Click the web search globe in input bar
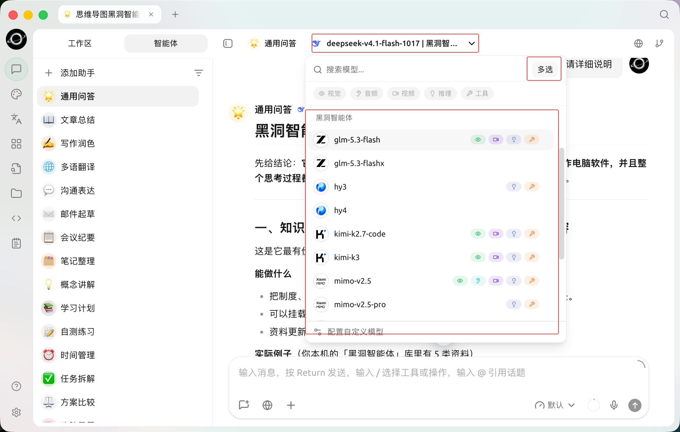 click(267, 405)
